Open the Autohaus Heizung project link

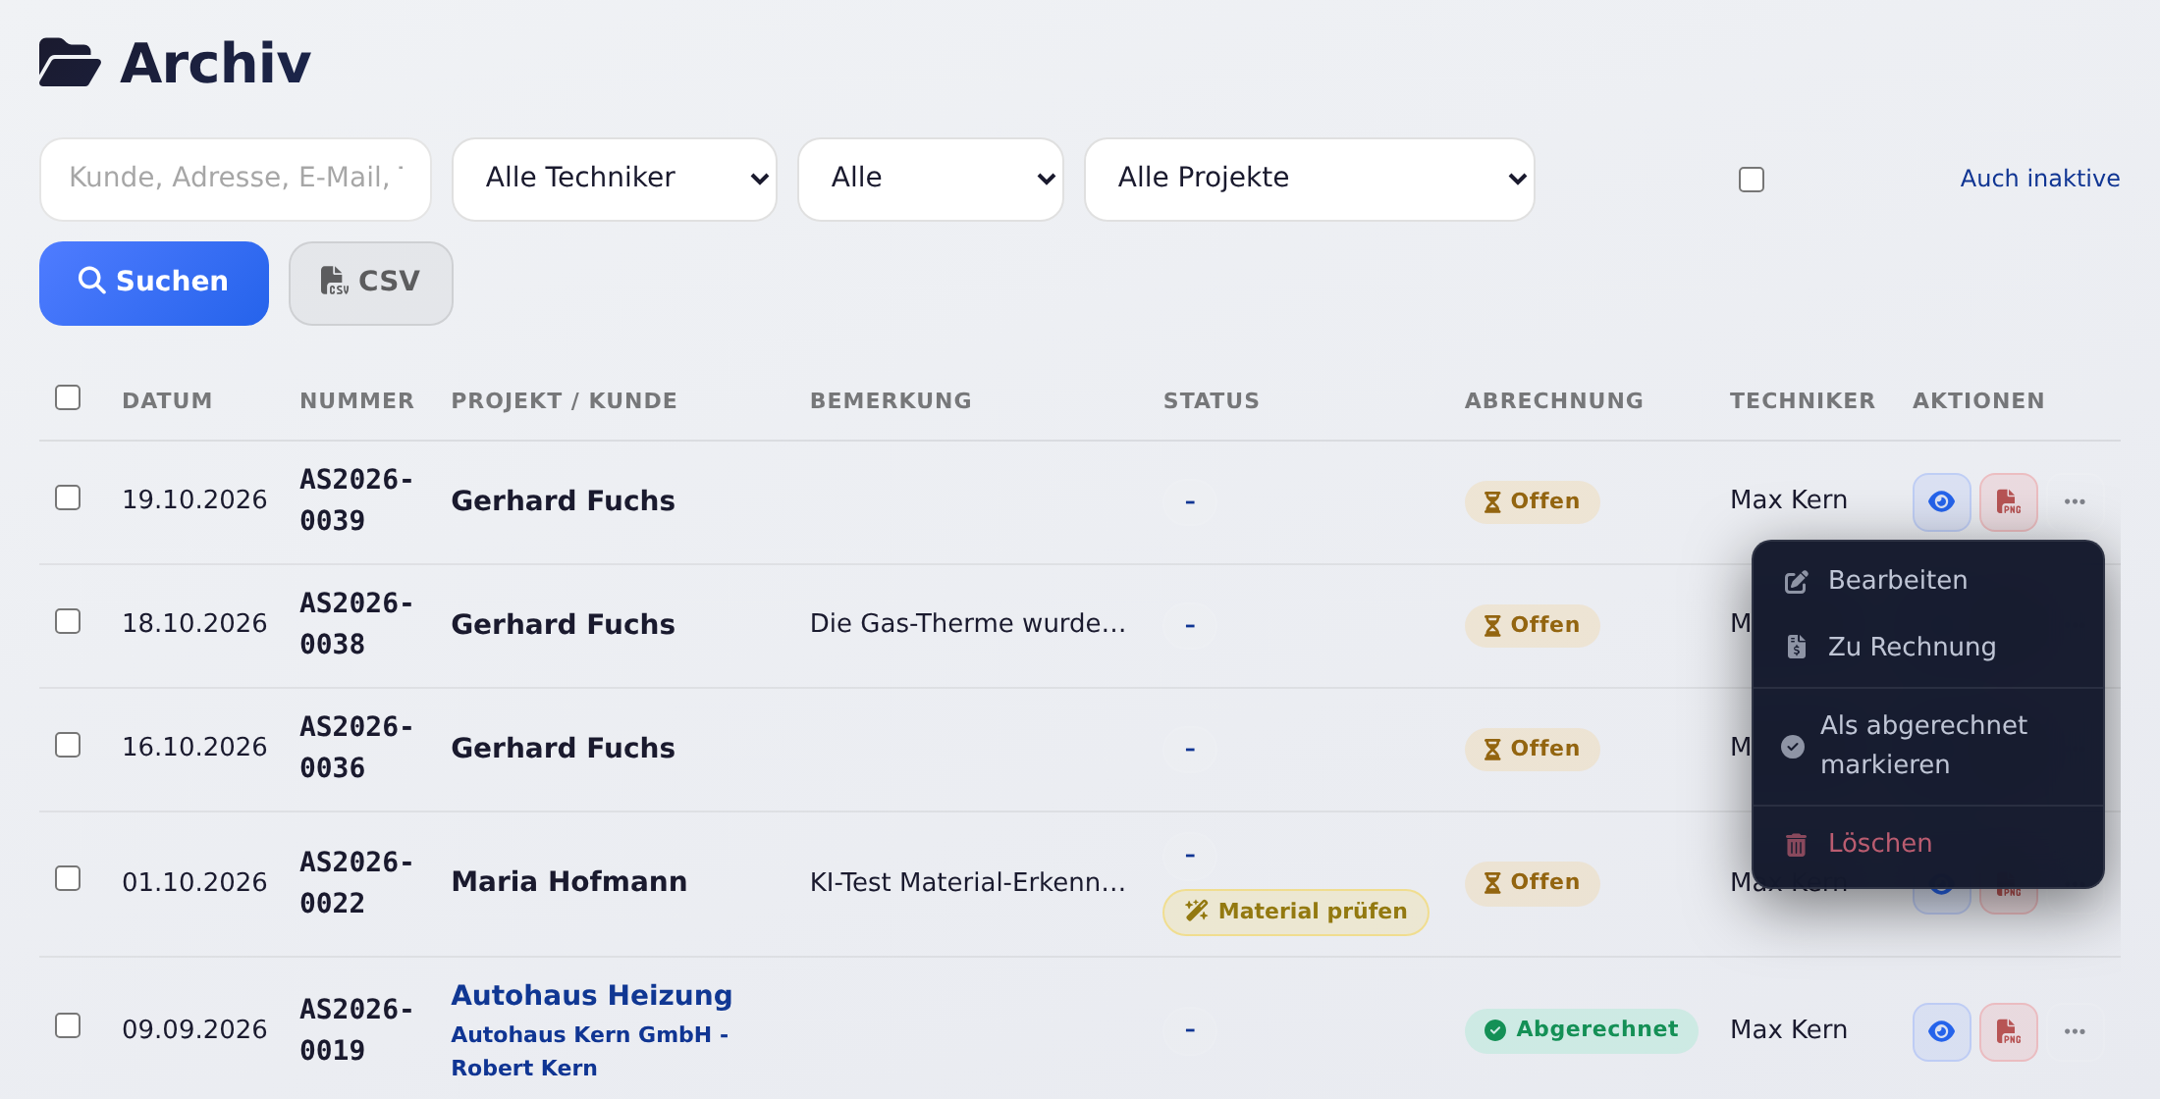tap(592, 995)
